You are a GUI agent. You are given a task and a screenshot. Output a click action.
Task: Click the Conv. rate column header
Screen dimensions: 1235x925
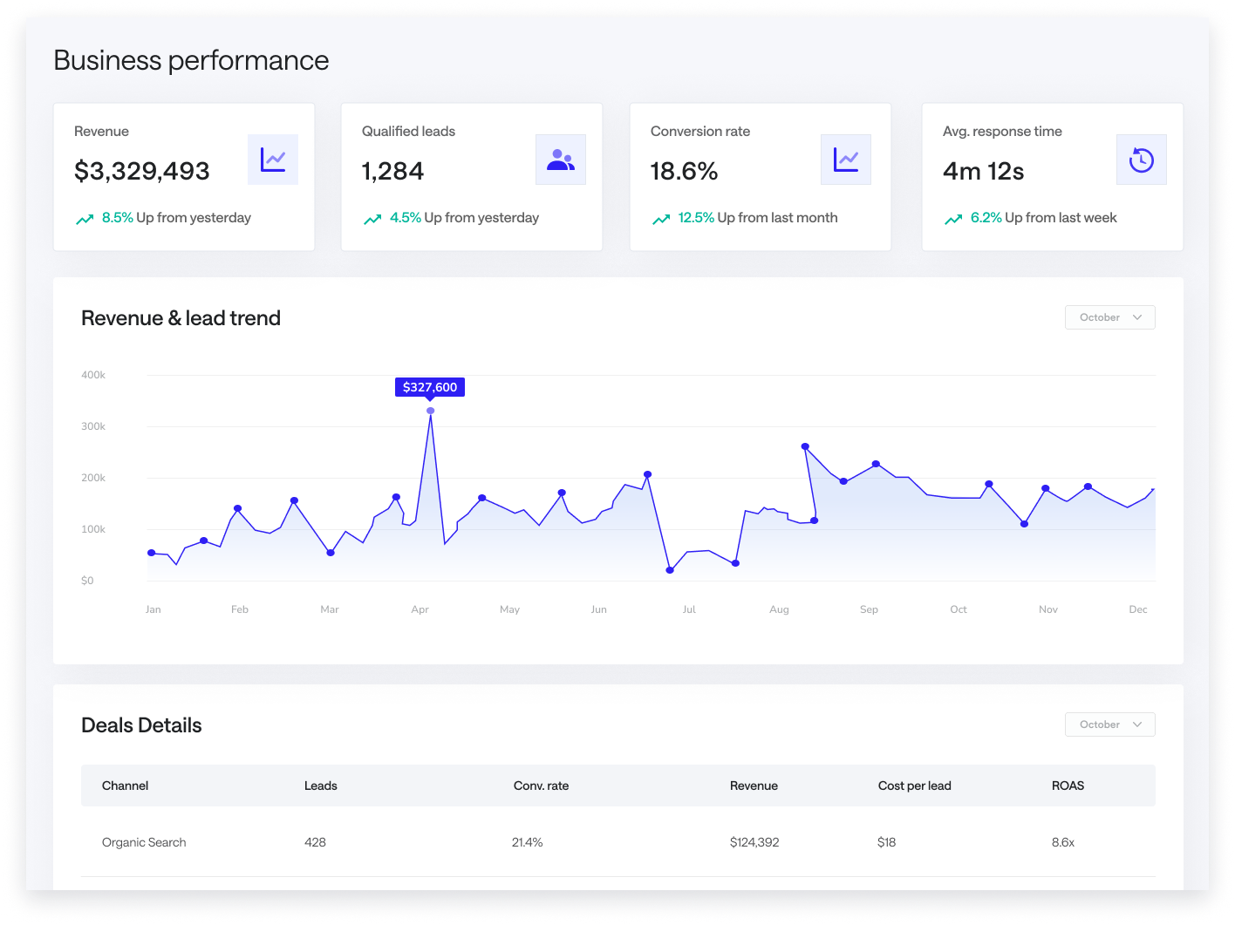click(541, 786)
